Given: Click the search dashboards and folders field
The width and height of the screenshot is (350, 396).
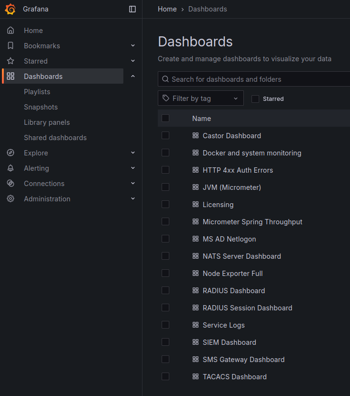Looking at the screenshot, I should point(258,79).
